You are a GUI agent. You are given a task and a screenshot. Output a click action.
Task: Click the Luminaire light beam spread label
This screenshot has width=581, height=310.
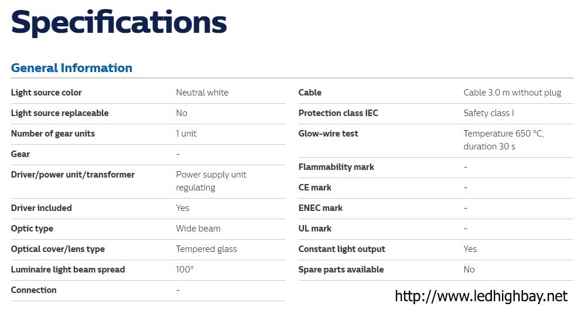click(68, 270)
